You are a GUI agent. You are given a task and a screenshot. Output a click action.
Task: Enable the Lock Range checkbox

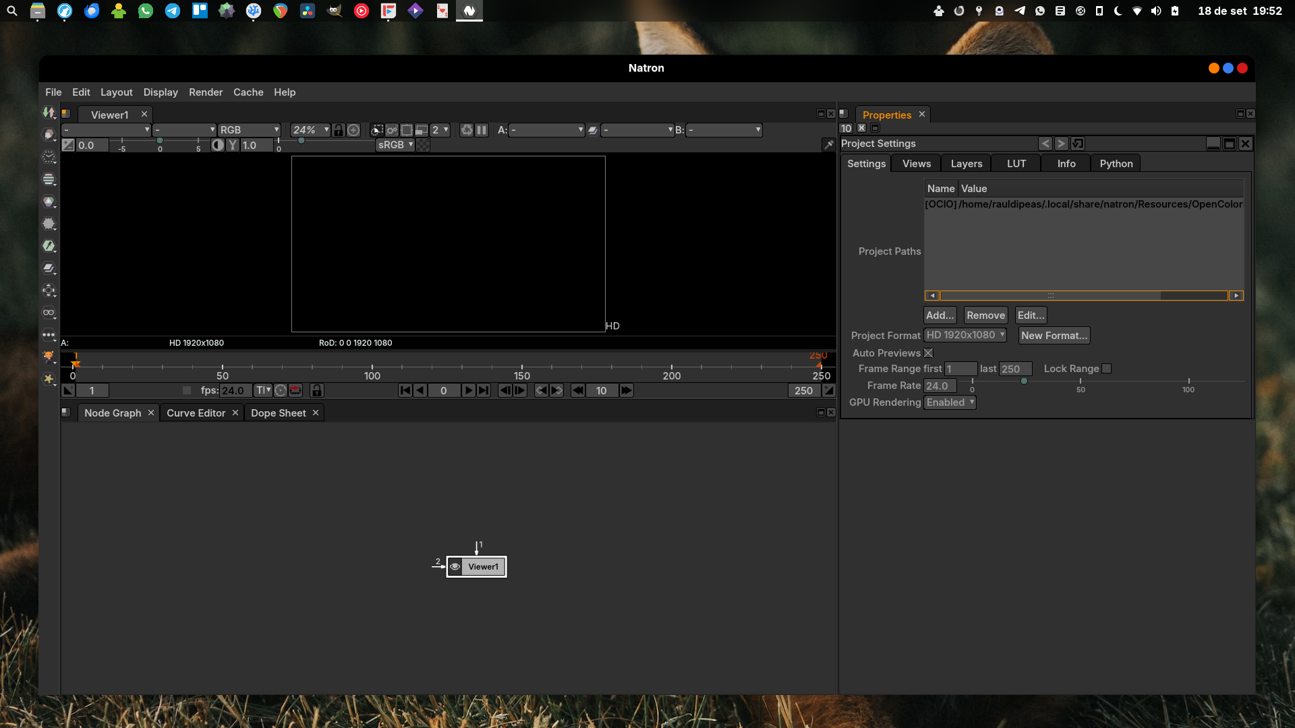click(1106, 369)
